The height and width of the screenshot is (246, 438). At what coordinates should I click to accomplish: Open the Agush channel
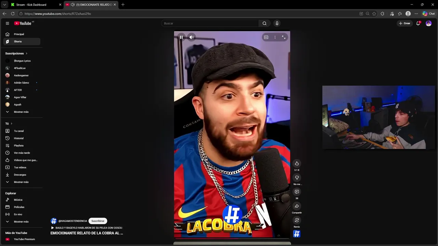[22, 105]
